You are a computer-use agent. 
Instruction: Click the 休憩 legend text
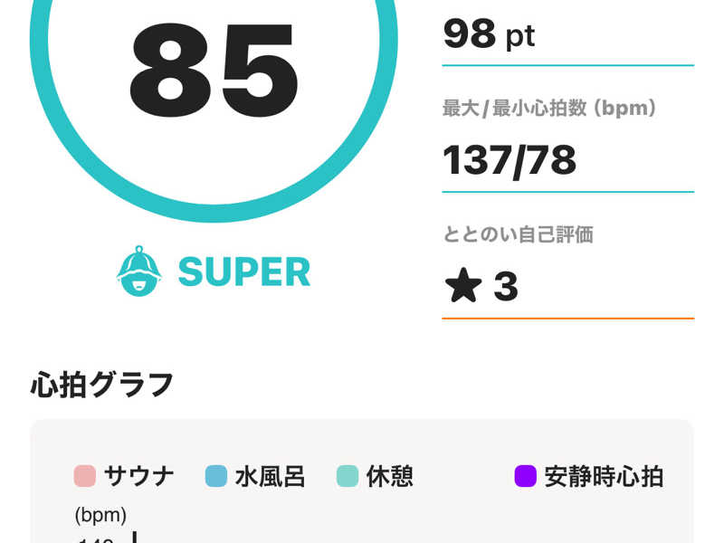pyautogui.click(x=390, y=476)
